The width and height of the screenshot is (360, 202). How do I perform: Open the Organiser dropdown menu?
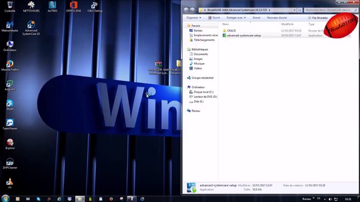point(193,17)
